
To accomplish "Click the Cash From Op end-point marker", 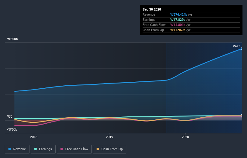I will [242, 115].
